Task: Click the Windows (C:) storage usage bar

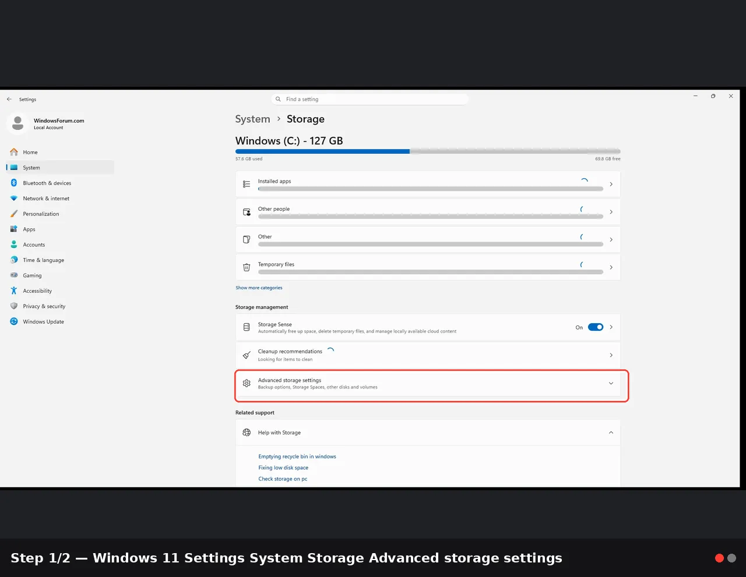Action: [428, 151]
